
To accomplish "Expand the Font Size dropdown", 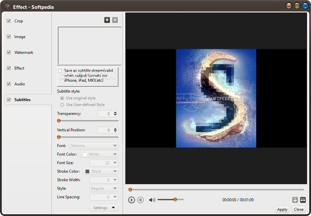I will coord(104,163).
